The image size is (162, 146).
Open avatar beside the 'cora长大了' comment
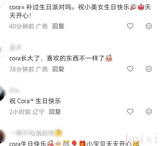[x=2, y=50]
